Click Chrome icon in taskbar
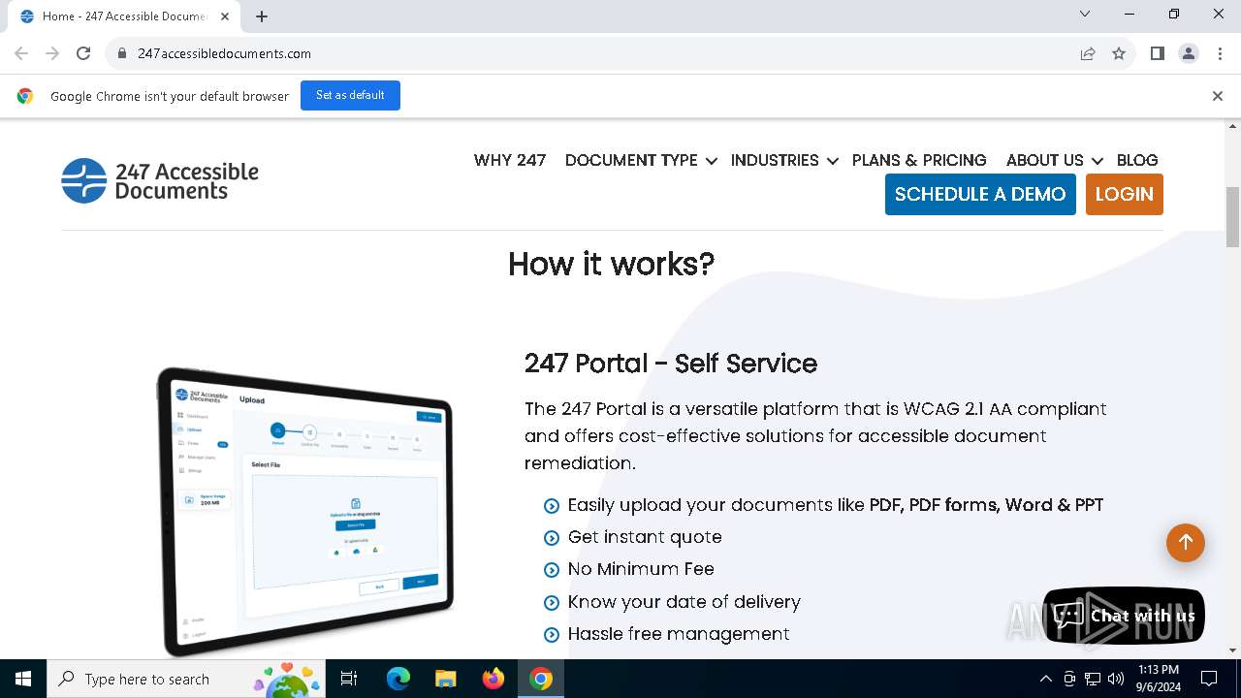 click(x=541, y=679)
